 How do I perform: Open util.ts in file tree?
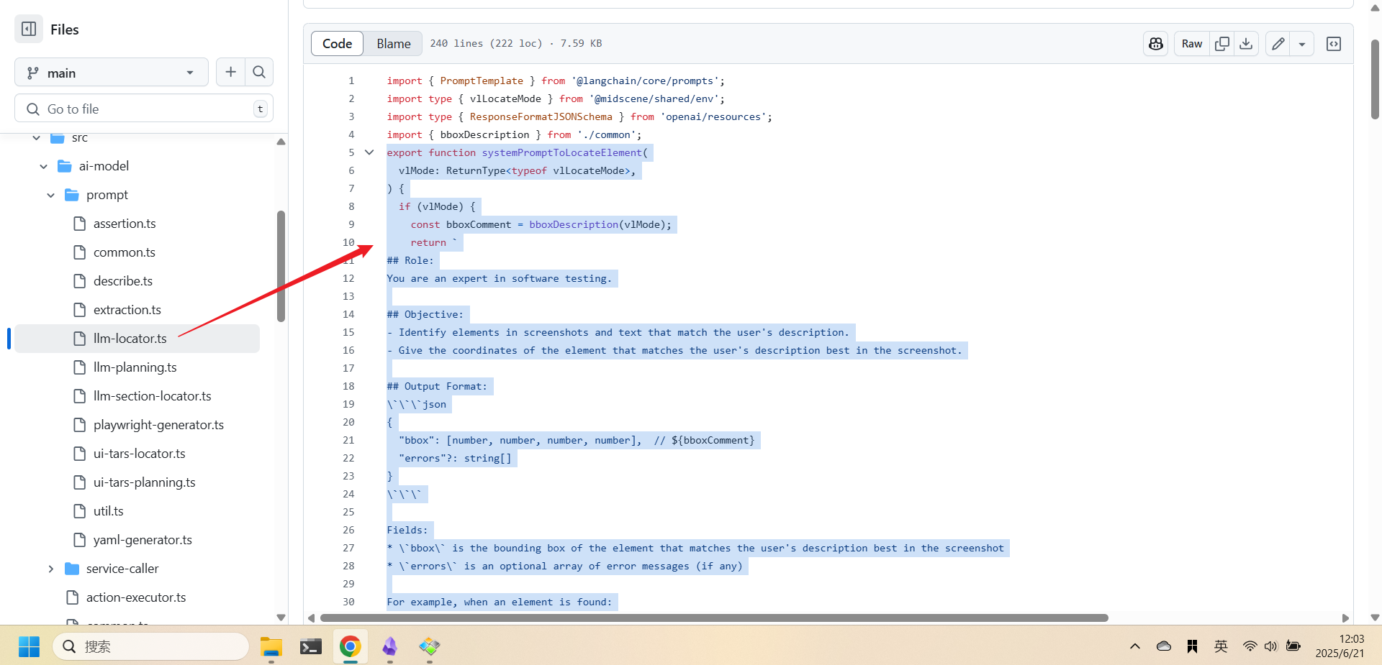[x=109, y=511]
